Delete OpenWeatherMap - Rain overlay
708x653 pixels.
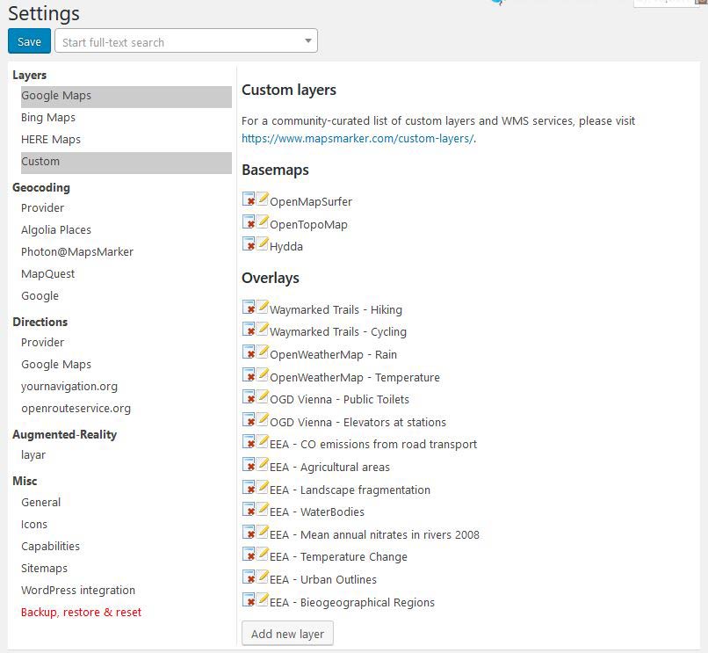(249, 352)
